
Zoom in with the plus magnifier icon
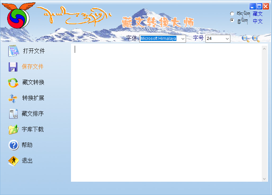pyautogui.click(x=256, y=39)
